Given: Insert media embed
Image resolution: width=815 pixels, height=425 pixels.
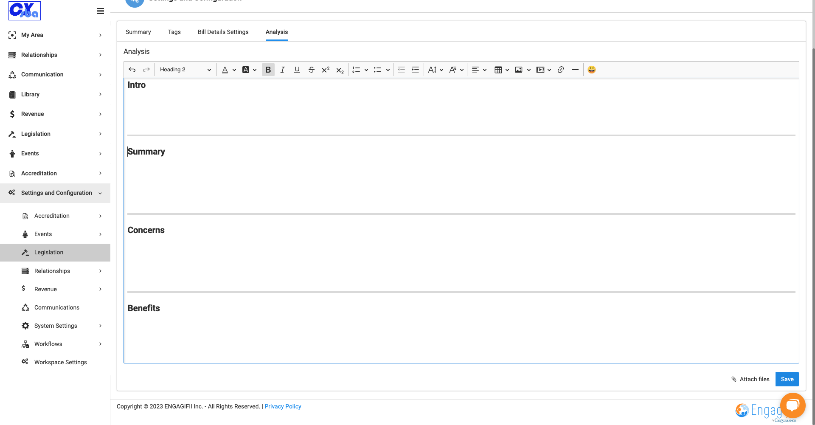Looking at the screenshot, I should coord(540,70).
